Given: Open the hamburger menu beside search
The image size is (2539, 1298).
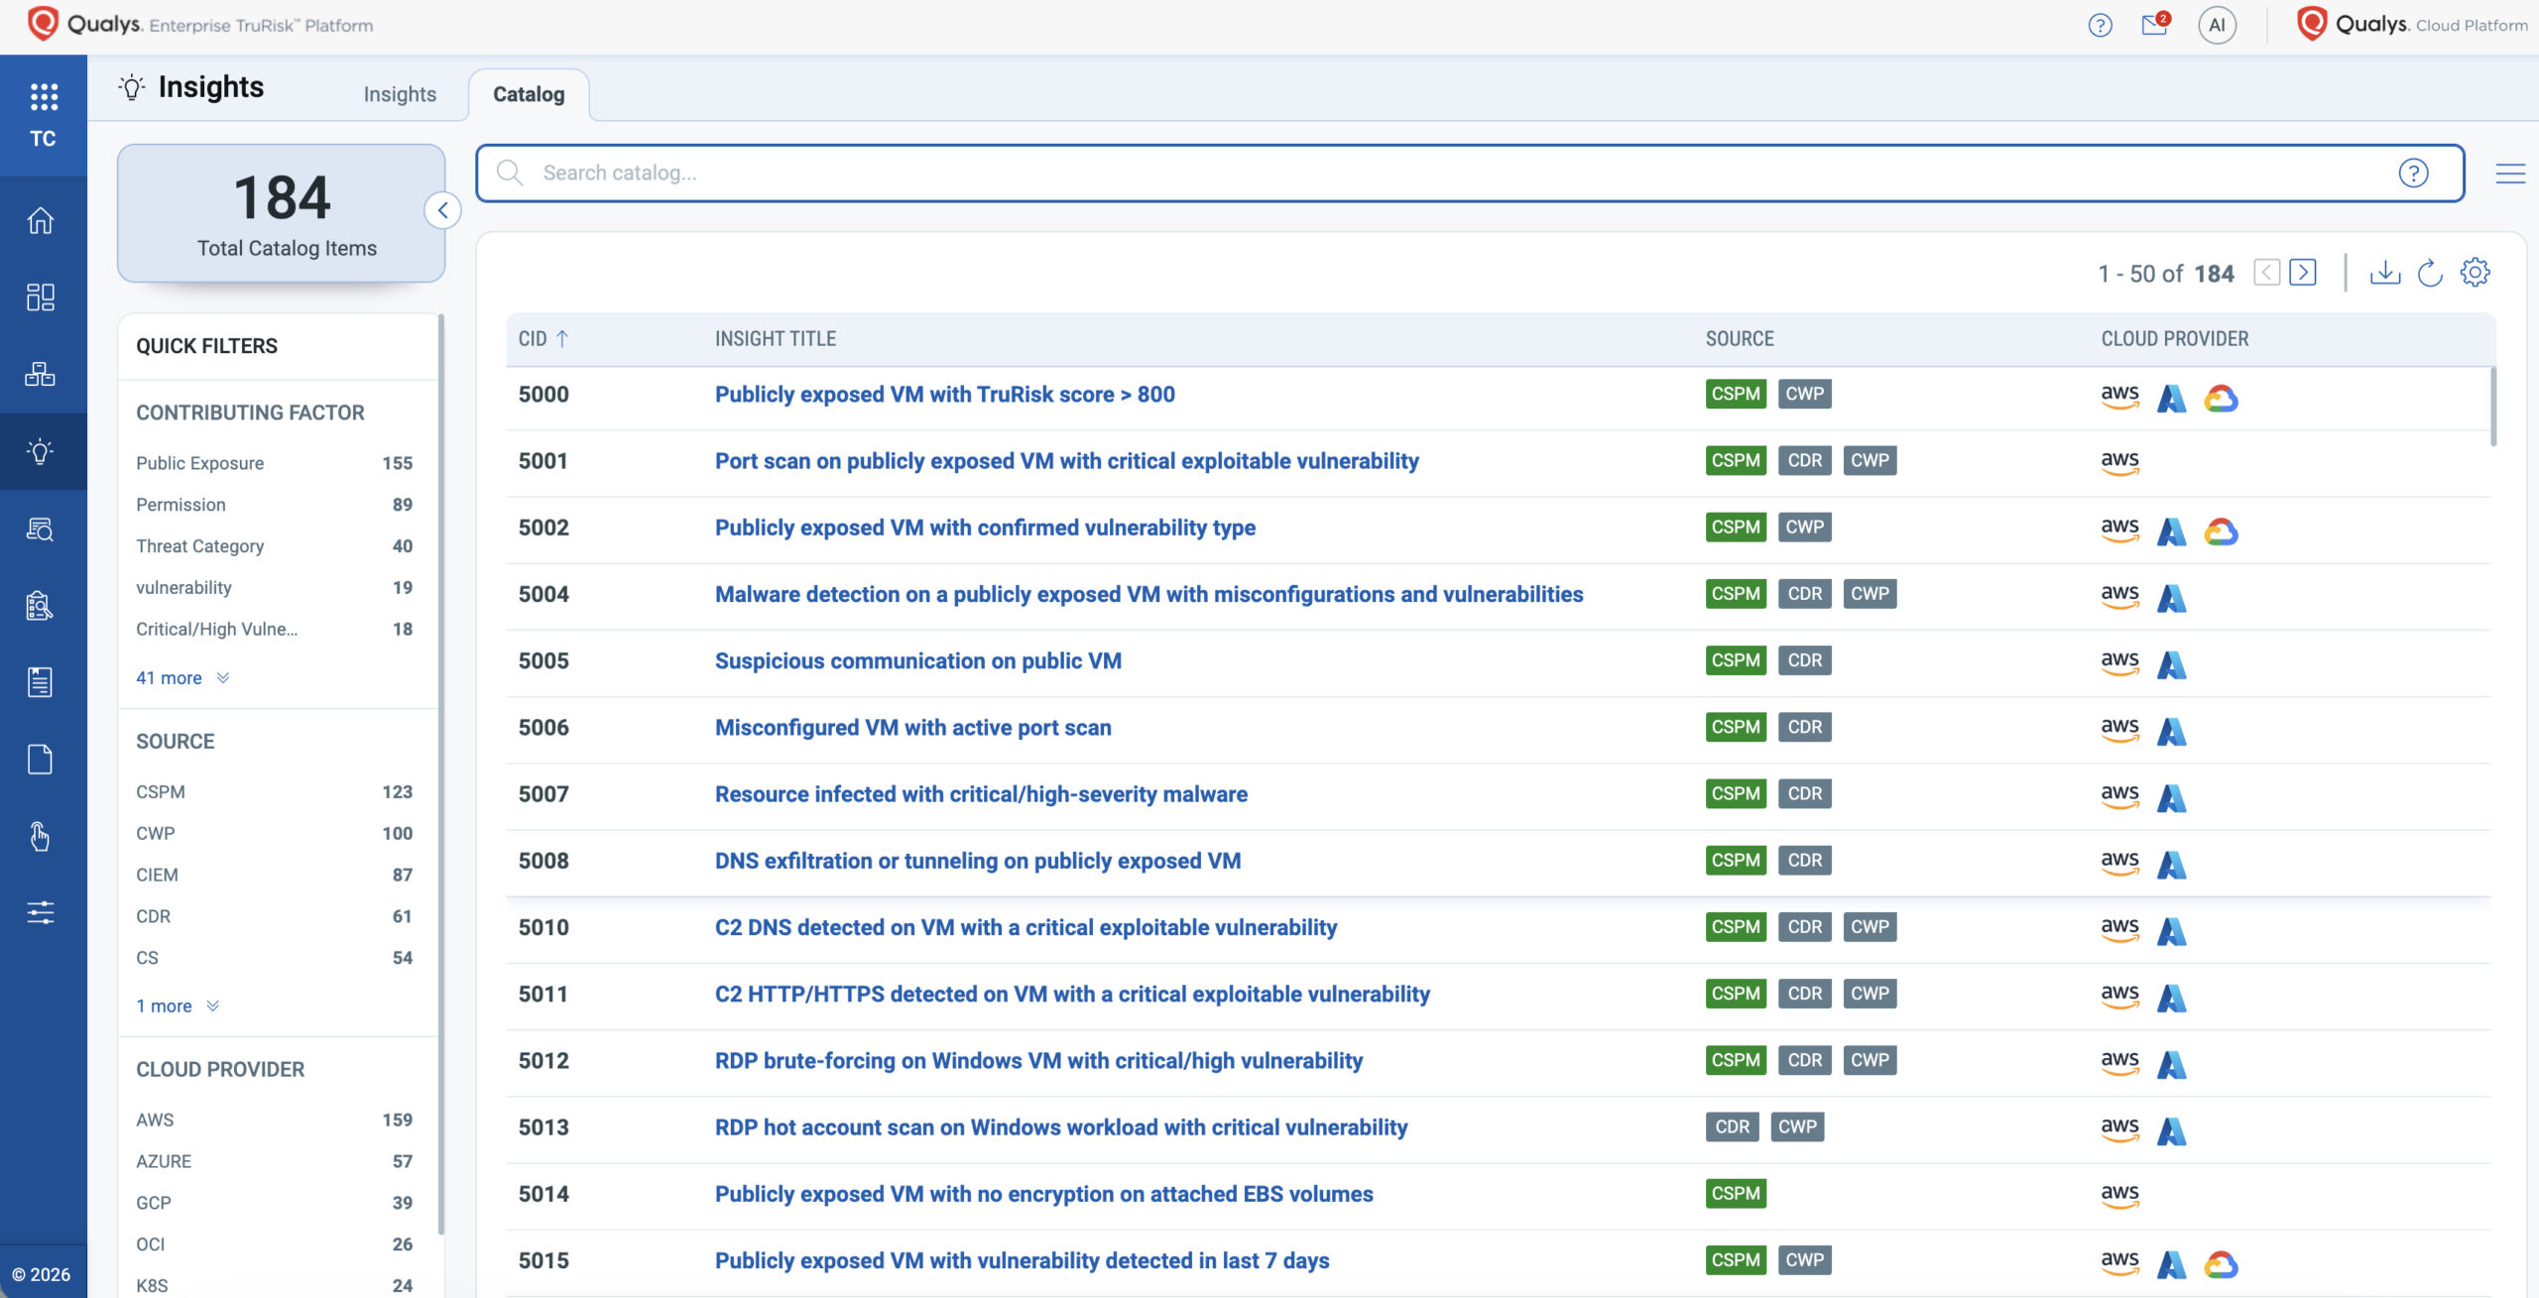Looking at the screenshot, I should pyautogui.click(x=2510, y=174).
